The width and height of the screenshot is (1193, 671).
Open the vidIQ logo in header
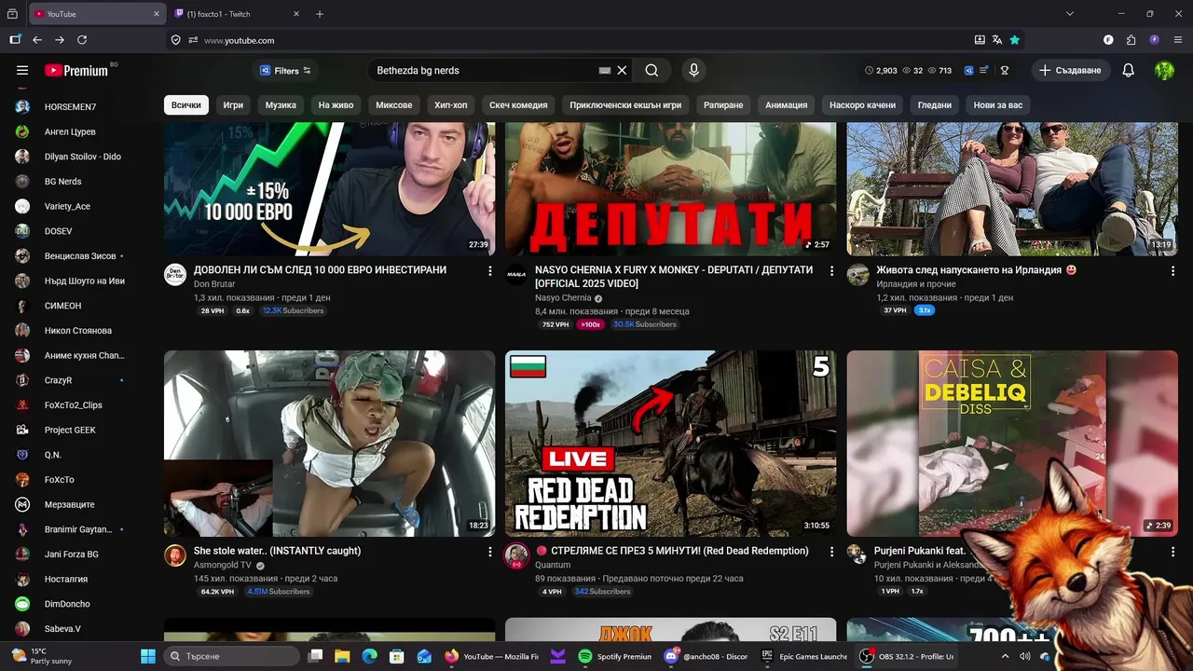click(968, 70)
